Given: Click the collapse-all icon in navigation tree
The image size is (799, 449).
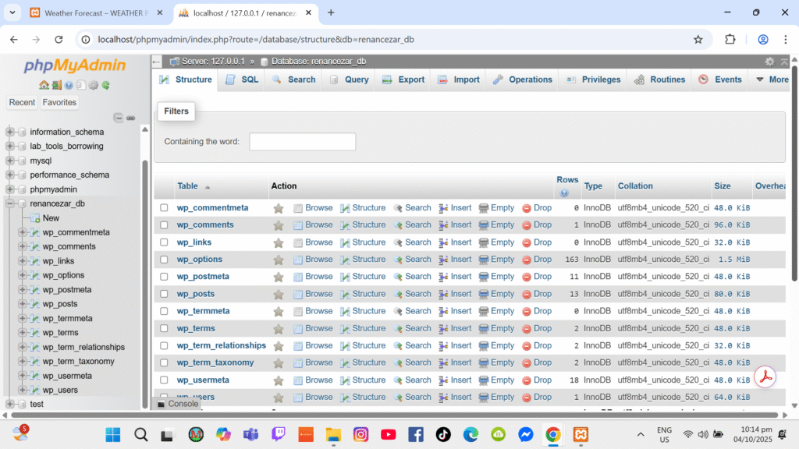Looking at the screenshot, I should pos(119,118).
